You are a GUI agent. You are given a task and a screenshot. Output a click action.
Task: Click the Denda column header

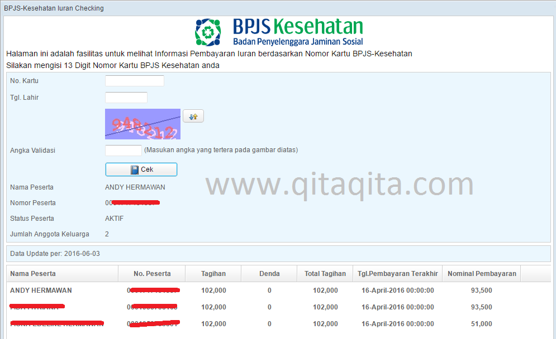pos(269,274)
